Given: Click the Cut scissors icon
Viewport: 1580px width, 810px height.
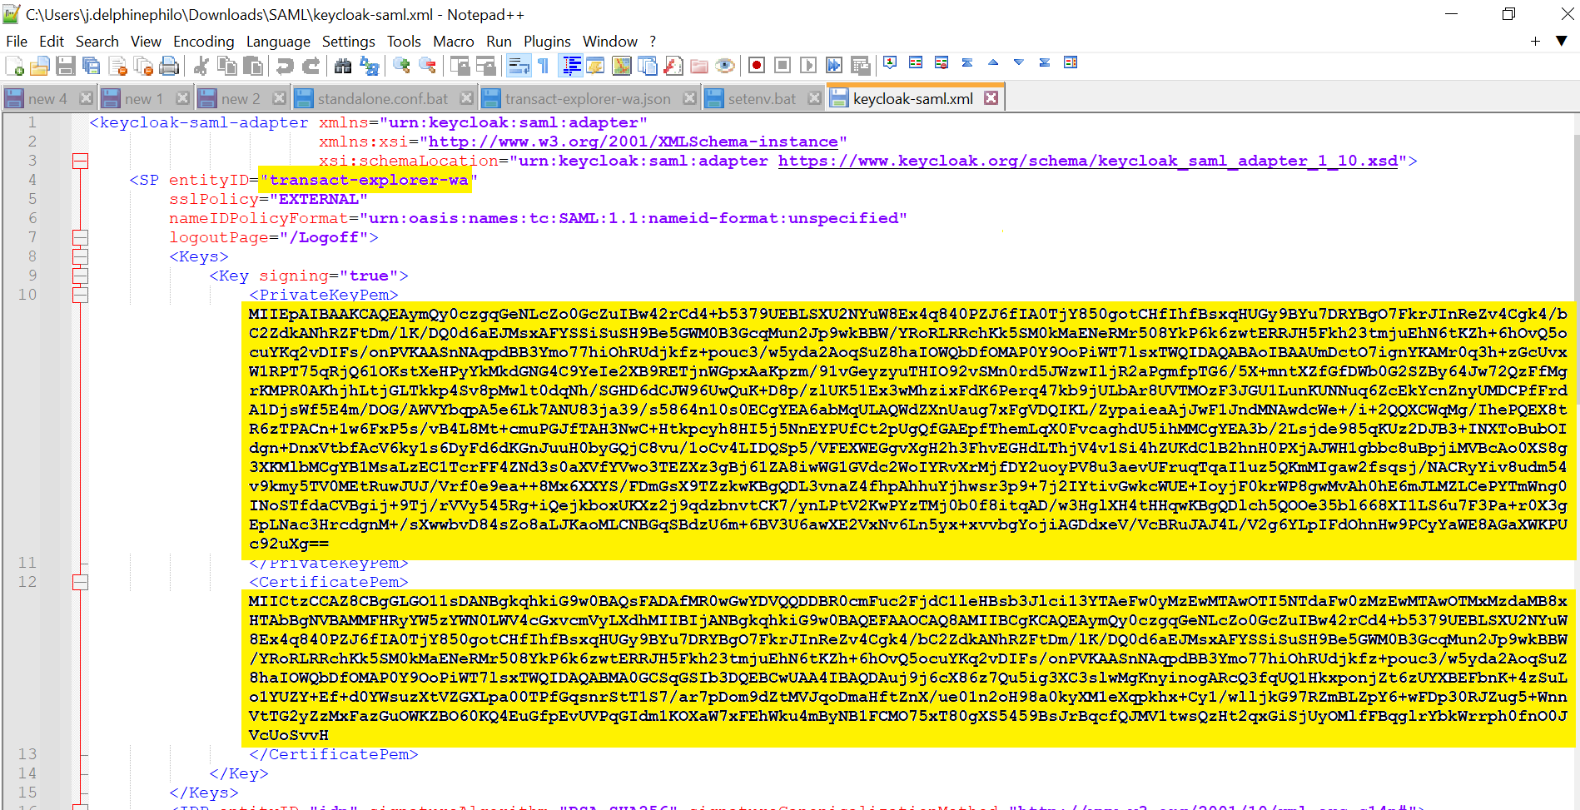Looking at the screenshot, I should [x=201, y=66].
